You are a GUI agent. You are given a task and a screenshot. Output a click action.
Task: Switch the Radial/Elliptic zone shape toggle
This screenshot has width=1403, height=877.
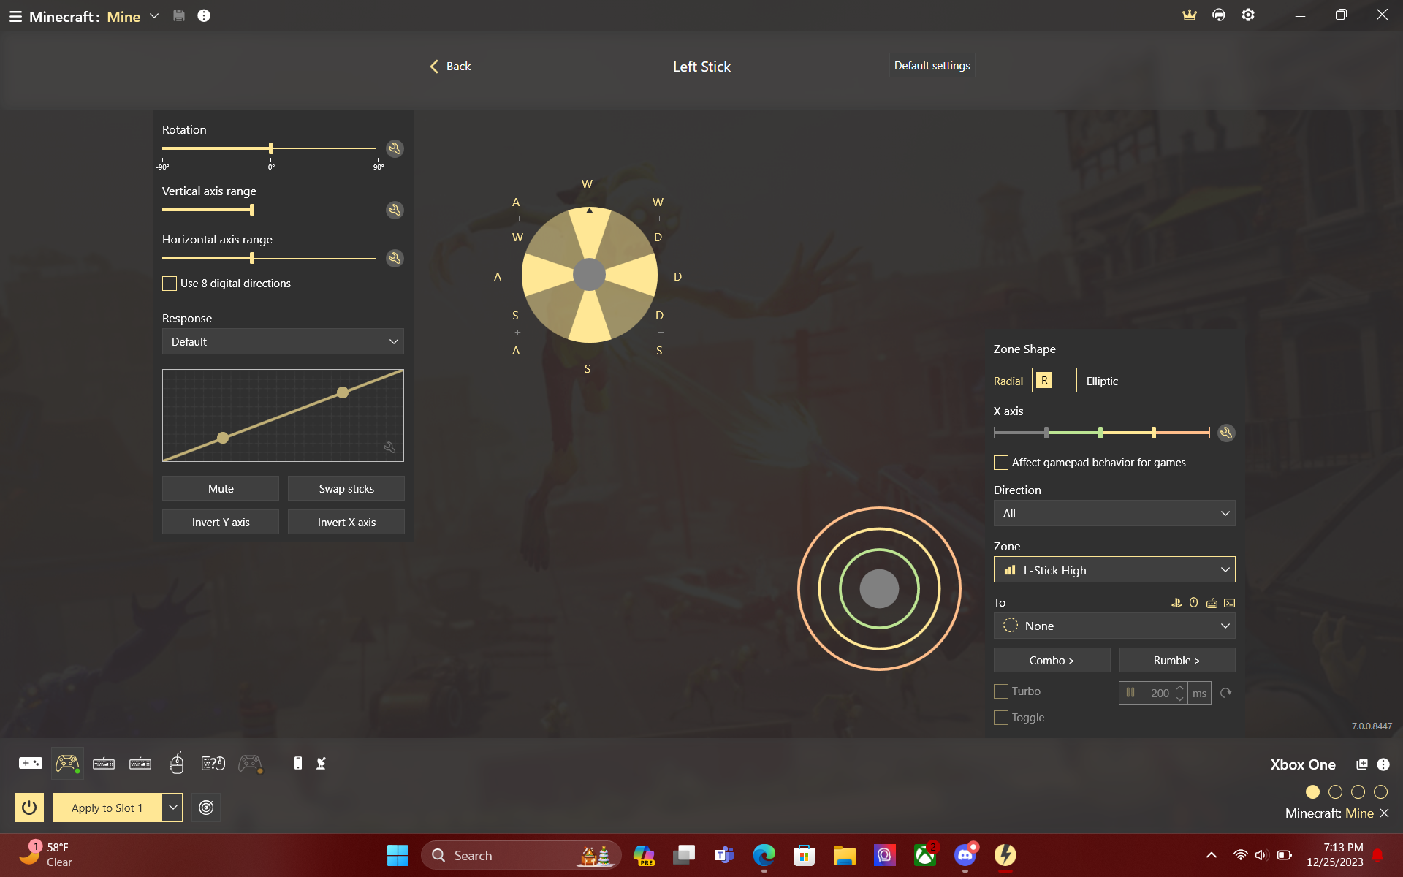point(1054,381)
